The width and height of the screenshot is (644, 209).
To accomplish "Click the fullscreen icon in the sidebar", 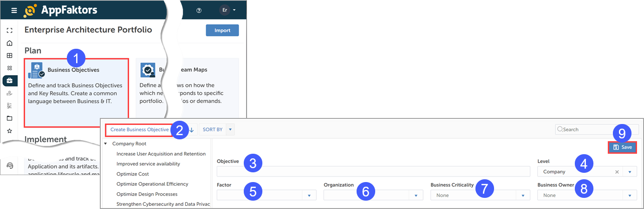I will point(9,31).
